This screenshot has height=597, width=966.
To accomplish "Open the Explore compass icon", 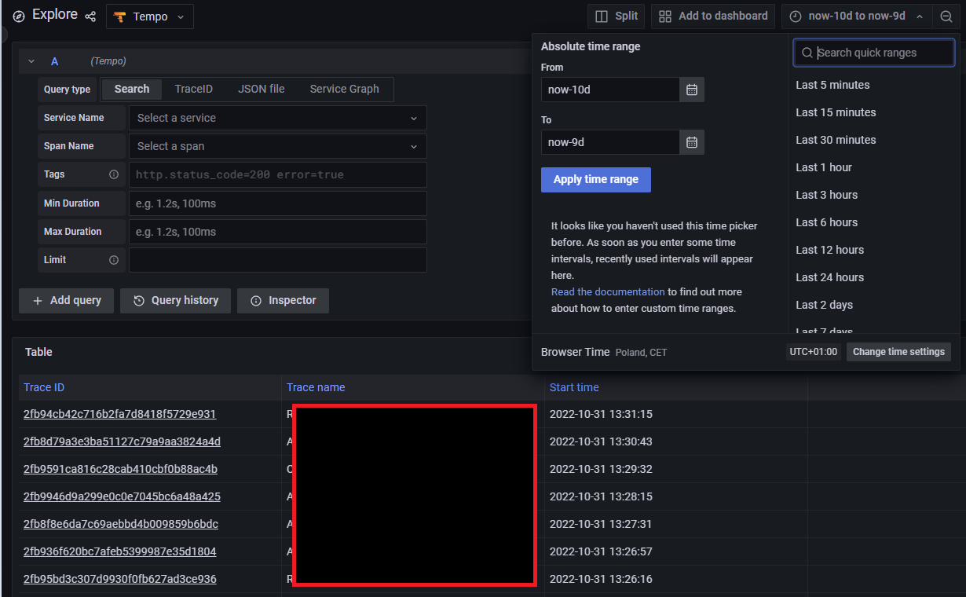I will 17,14.
